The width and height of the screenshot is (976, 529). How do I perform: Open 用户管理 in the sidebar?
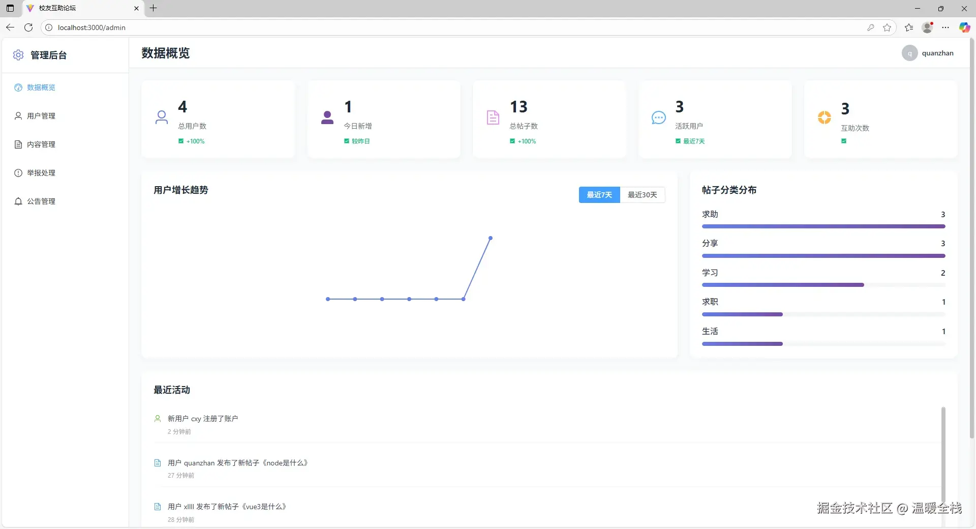pyautogui.click(x=41, y=116)
